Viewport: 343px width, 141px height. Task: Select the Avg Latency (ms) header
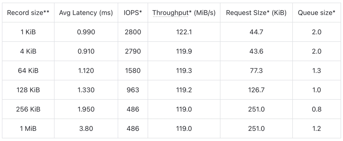86,13
